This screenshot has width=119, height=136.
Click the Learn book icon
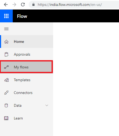pyautogui.click(x=6, y=118)
